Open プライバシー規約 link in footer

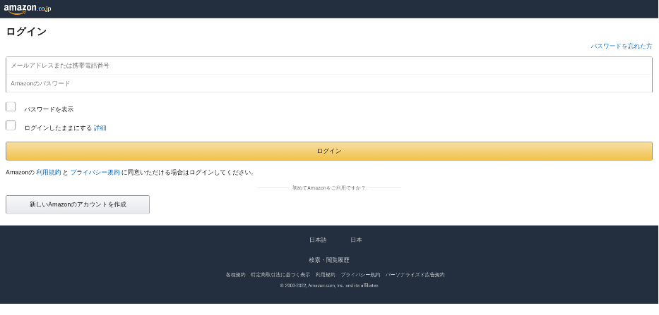coord(360,275)
